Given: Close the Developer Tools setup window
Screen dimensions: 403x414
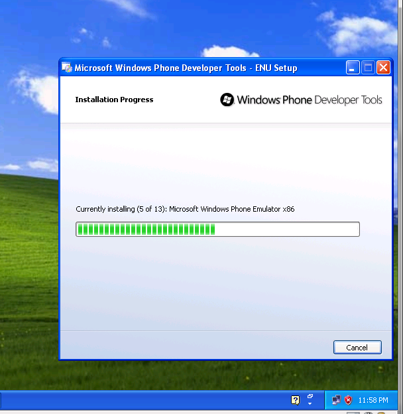Looking at the screenshot, I should 383,68.
